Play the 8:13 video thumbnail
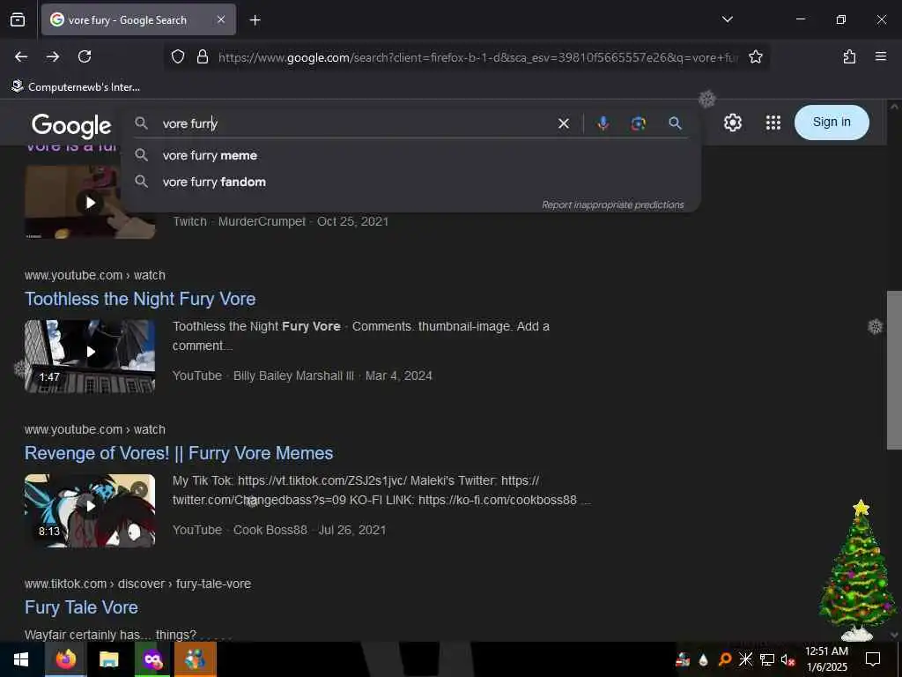Screen dimensions: 902x677 tap(90, 510)
